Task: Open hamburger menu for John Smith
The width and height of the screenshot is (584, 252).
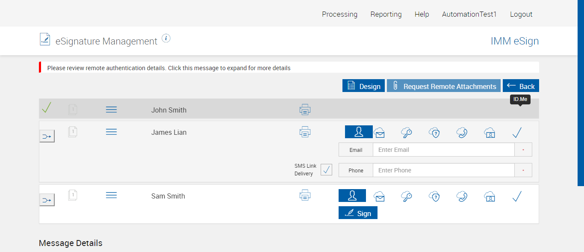Action: 111,110
